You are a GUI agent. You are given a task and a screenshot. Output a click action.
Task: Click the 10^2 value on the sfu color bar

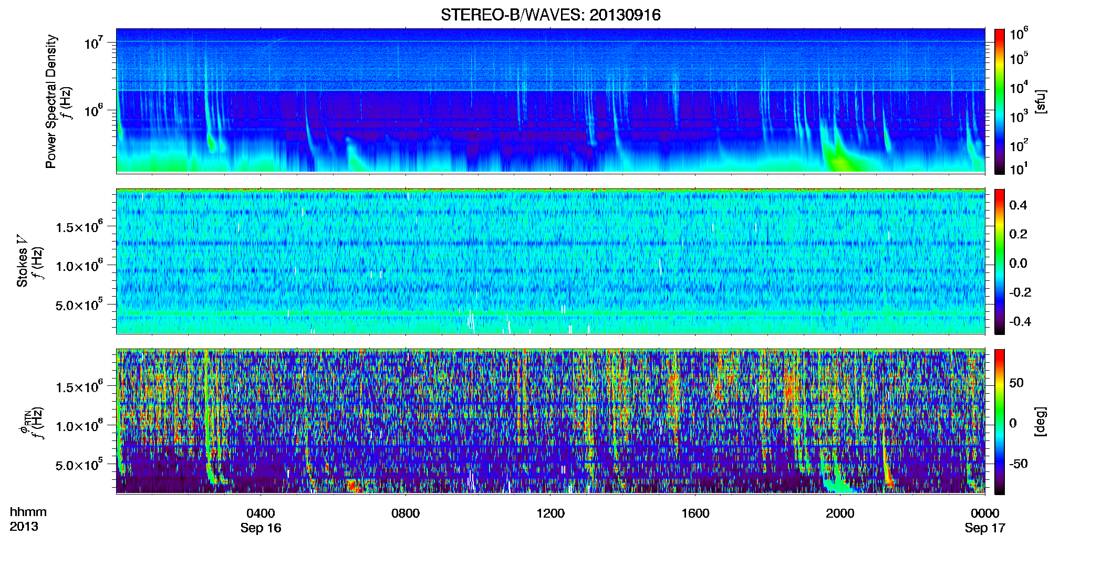[1019, 145]
